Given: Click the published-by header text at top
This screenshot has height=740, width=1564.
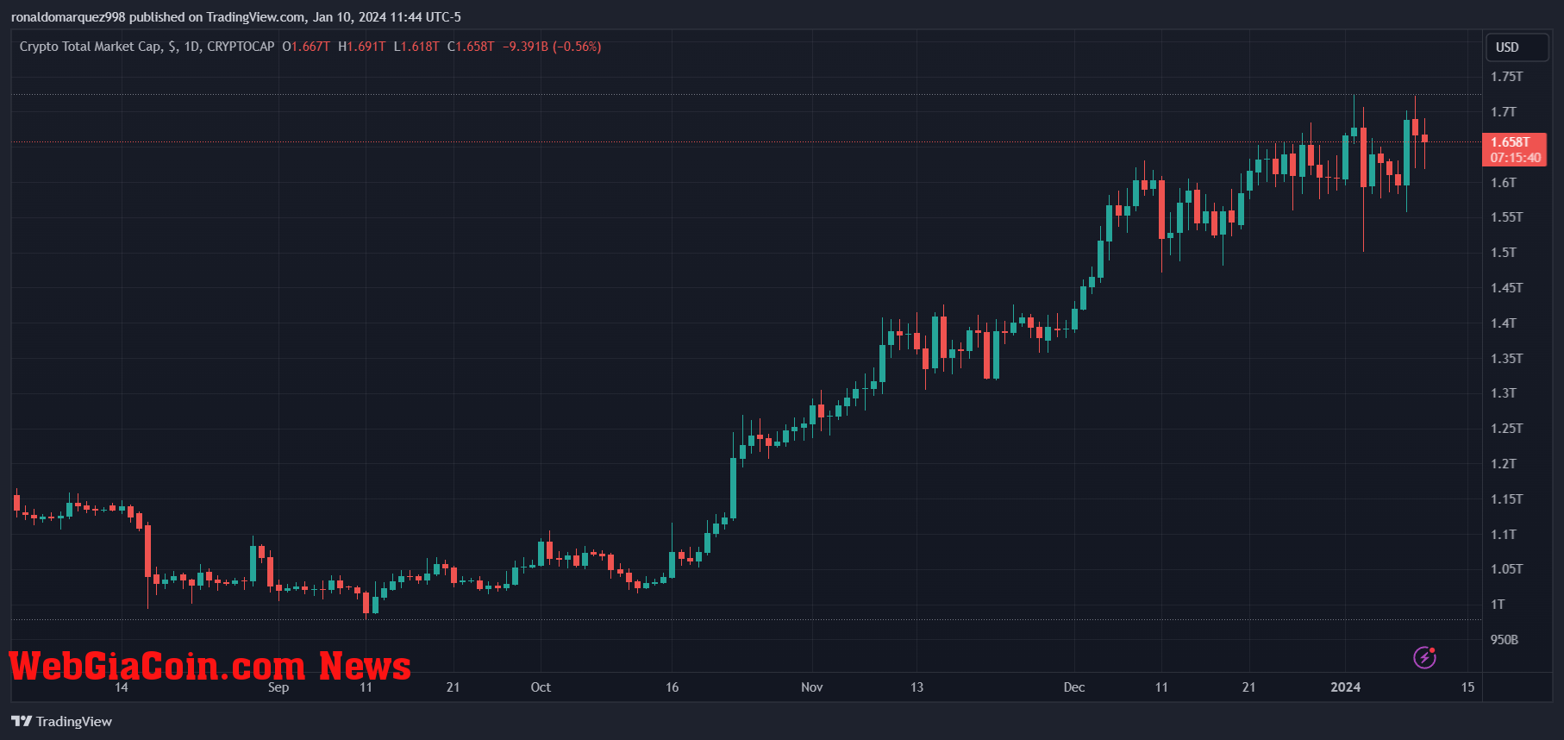Looking at the screenshot, I should click(236, 17).
